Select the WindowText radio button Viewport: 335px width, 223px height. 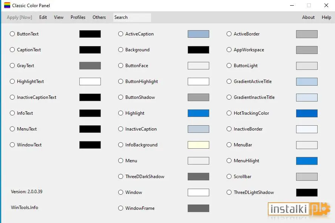coord(12,145)
